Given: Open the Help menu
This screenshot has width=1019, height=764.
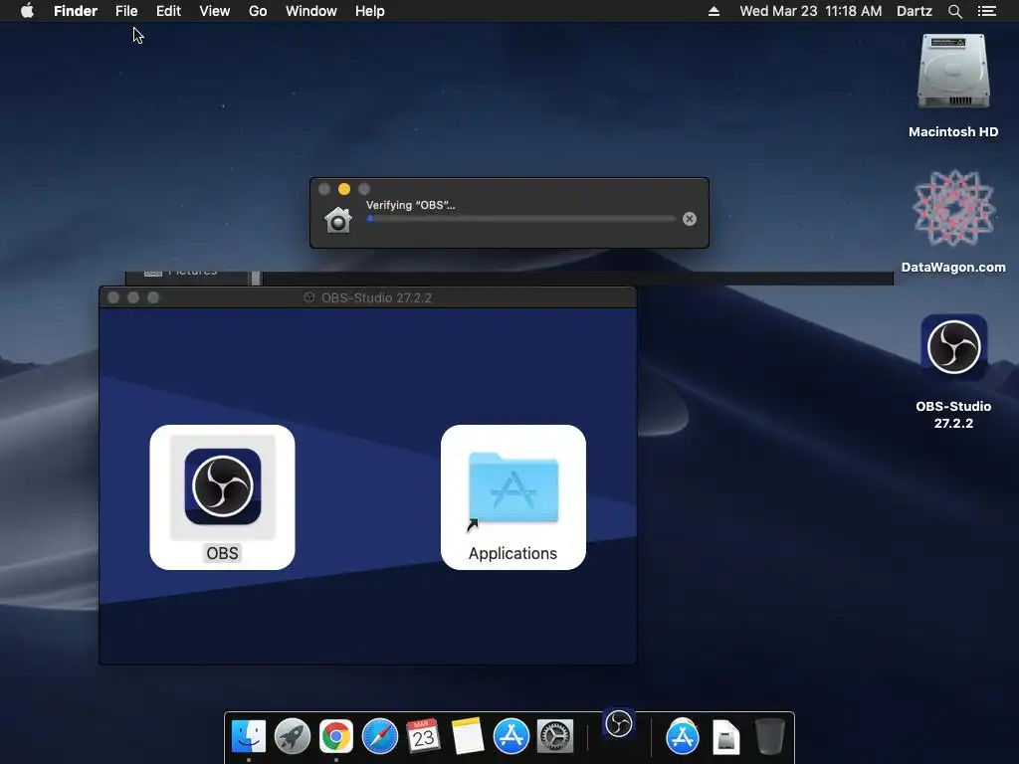Looking at the screenshot, I should coord(370,11).
